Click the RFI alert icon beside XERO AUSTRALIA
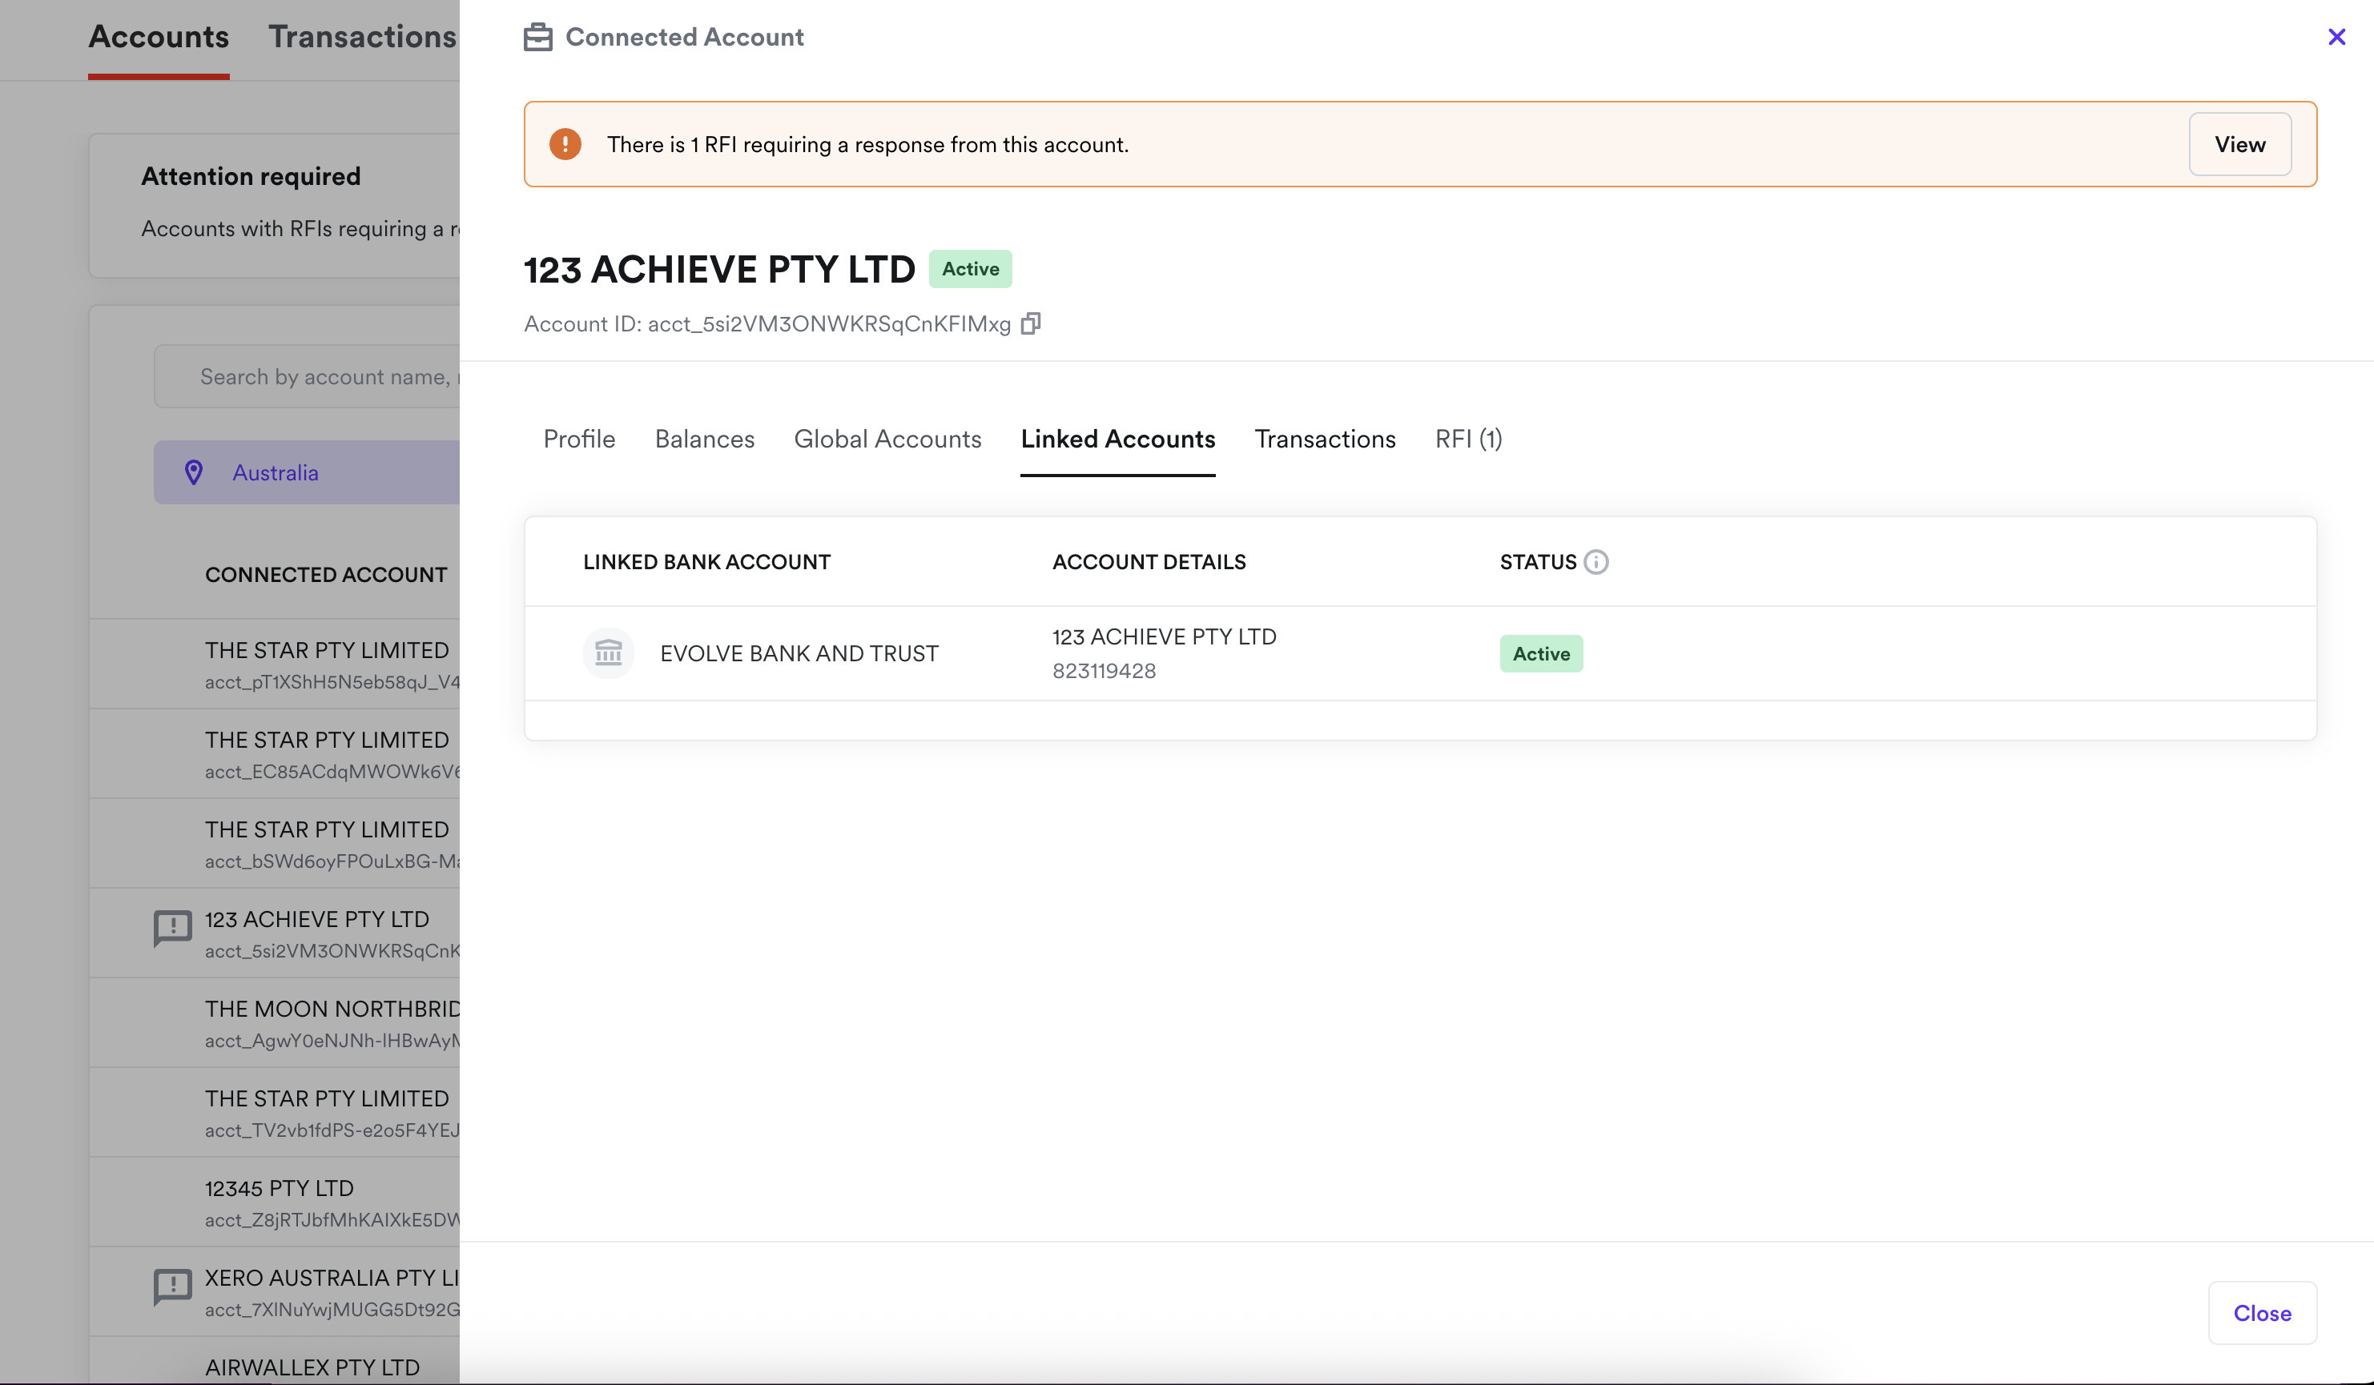 (172, 1287)
